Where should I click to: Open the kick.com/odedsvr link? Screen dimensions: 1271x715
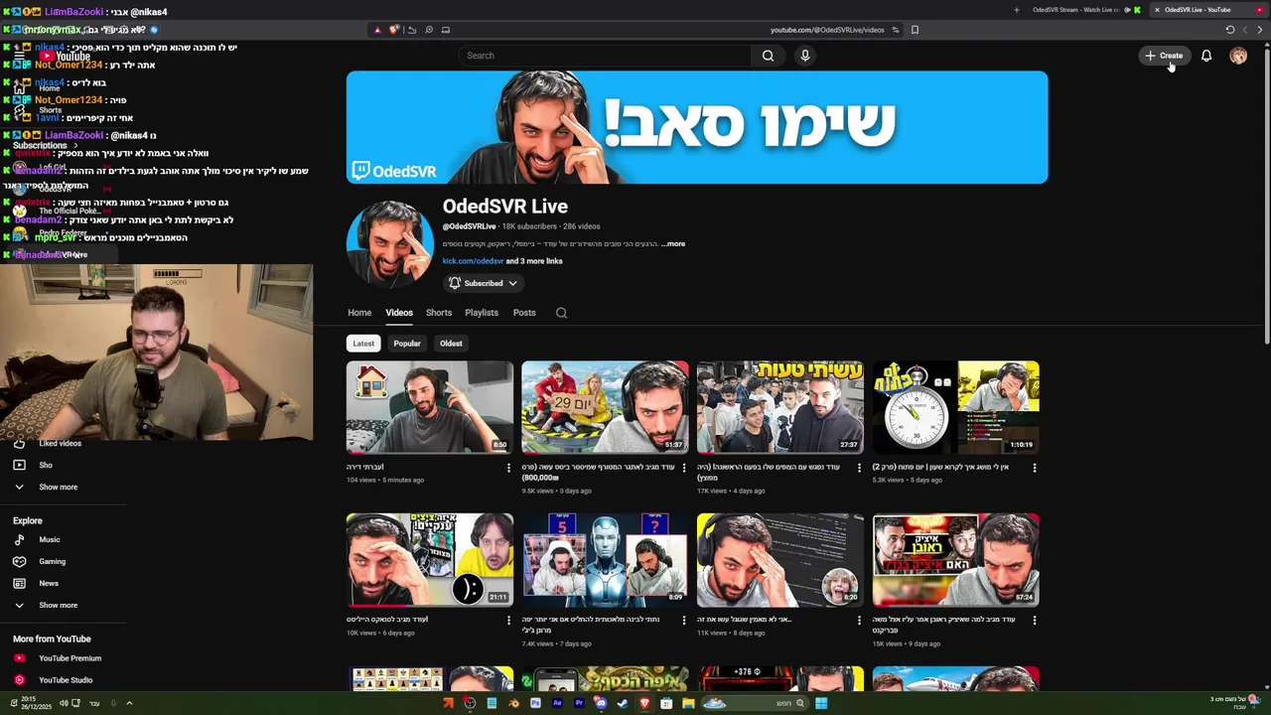tap(473, 261)
